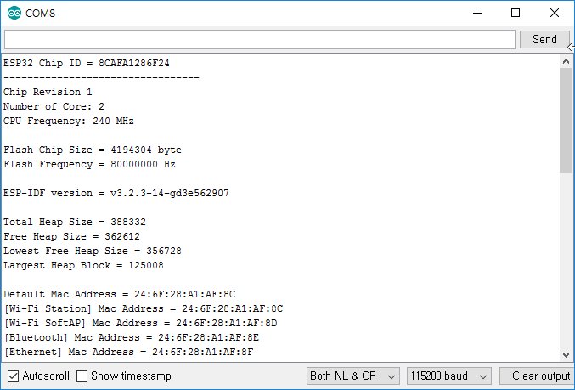Click the [Bluetooth] Mac Address line
Image resolution: width=575 pixels, height=390 pixels.
[x=132, y=337]
